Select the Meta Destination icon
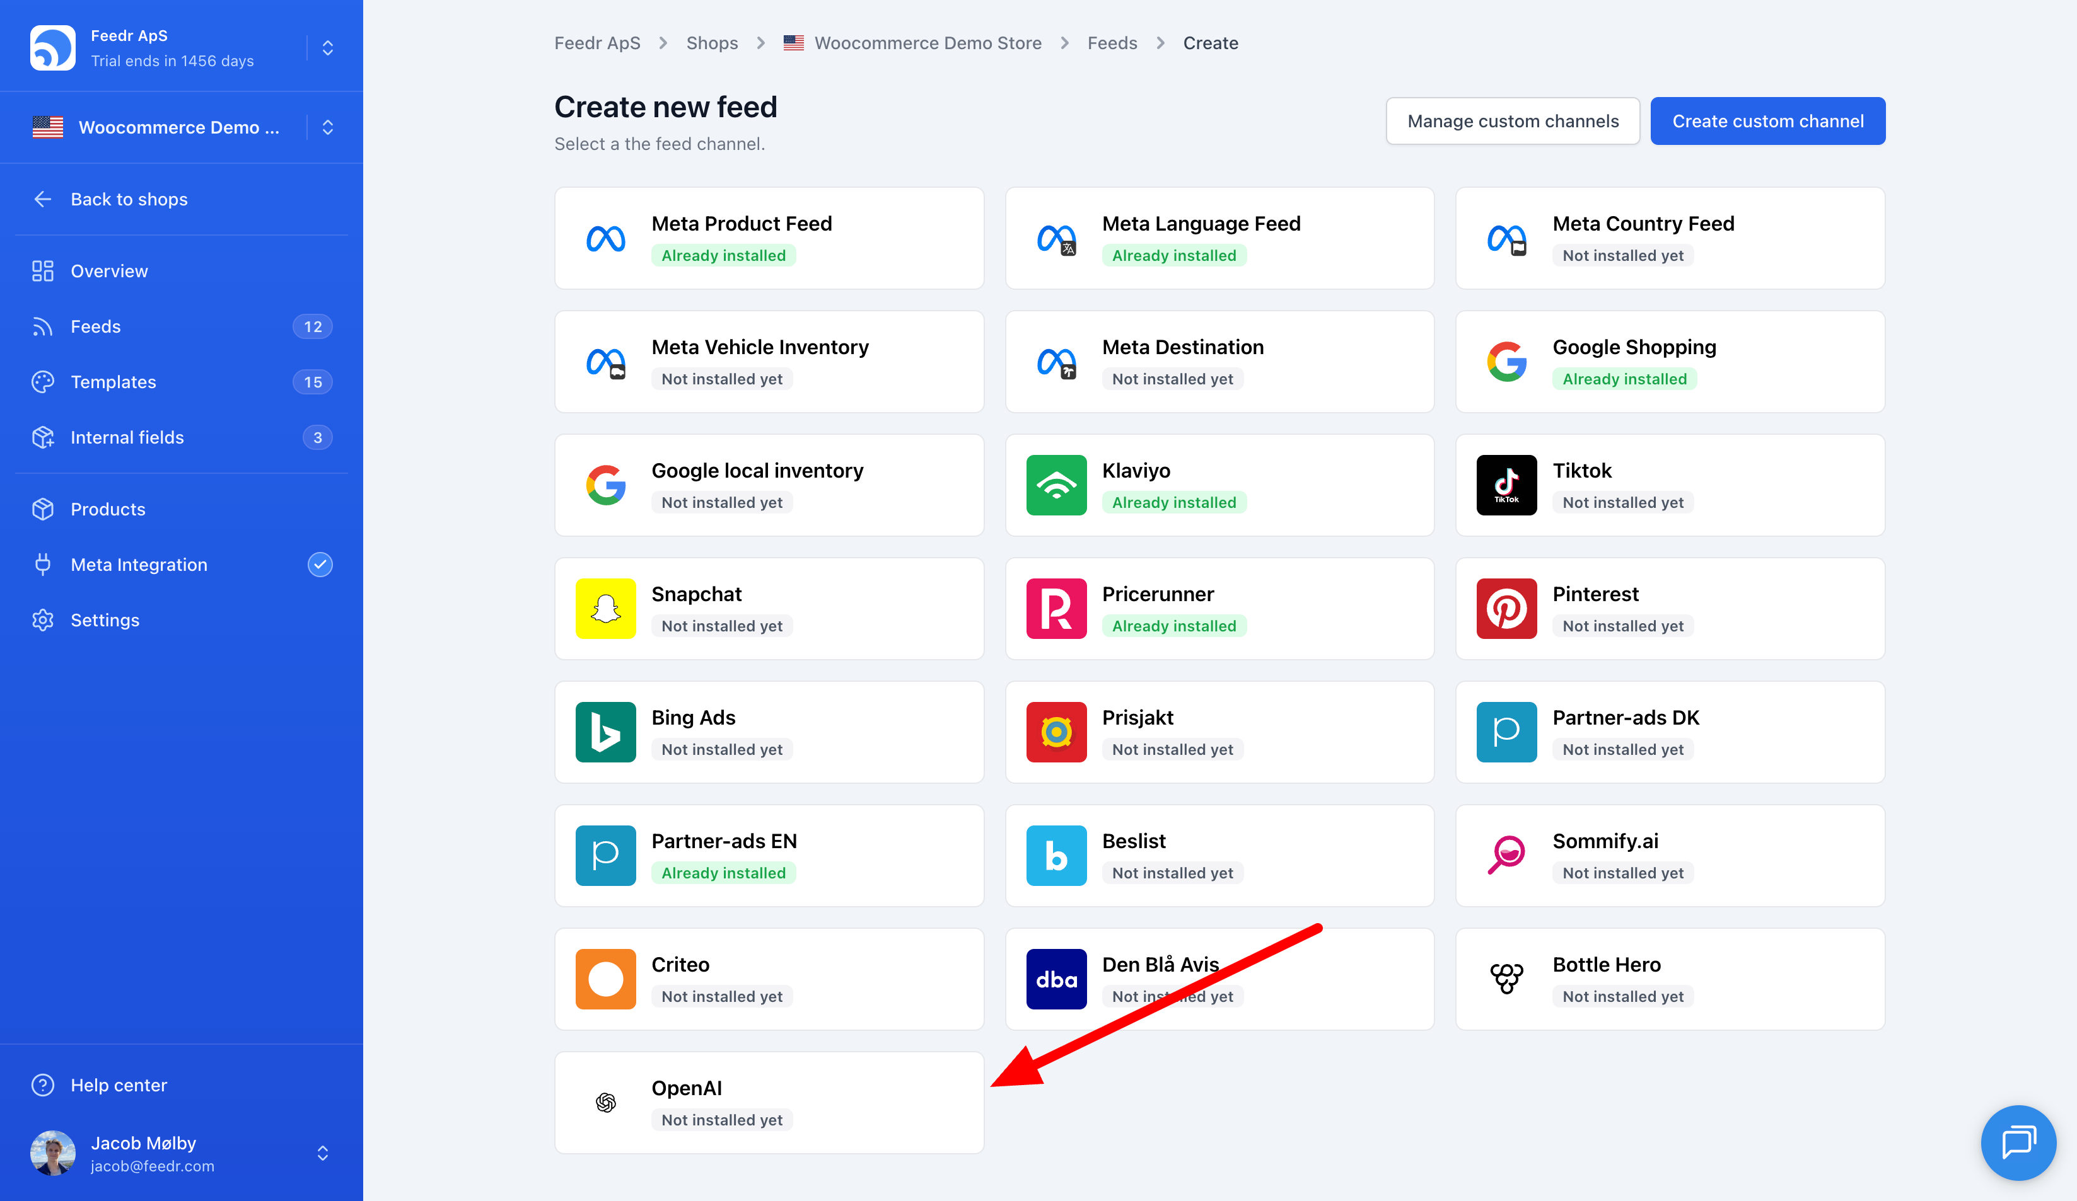The height and width of the screenshot is (1201, 2077). point(1056,362)
